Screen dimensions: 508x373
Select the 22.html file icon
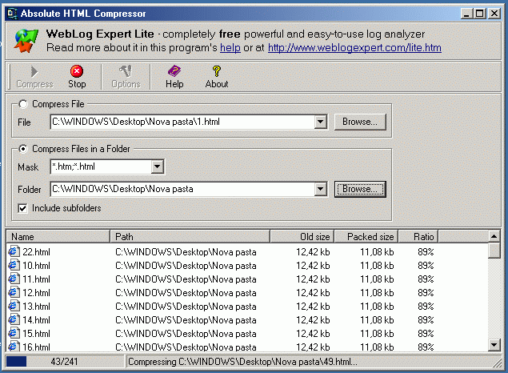pos(14,251)
